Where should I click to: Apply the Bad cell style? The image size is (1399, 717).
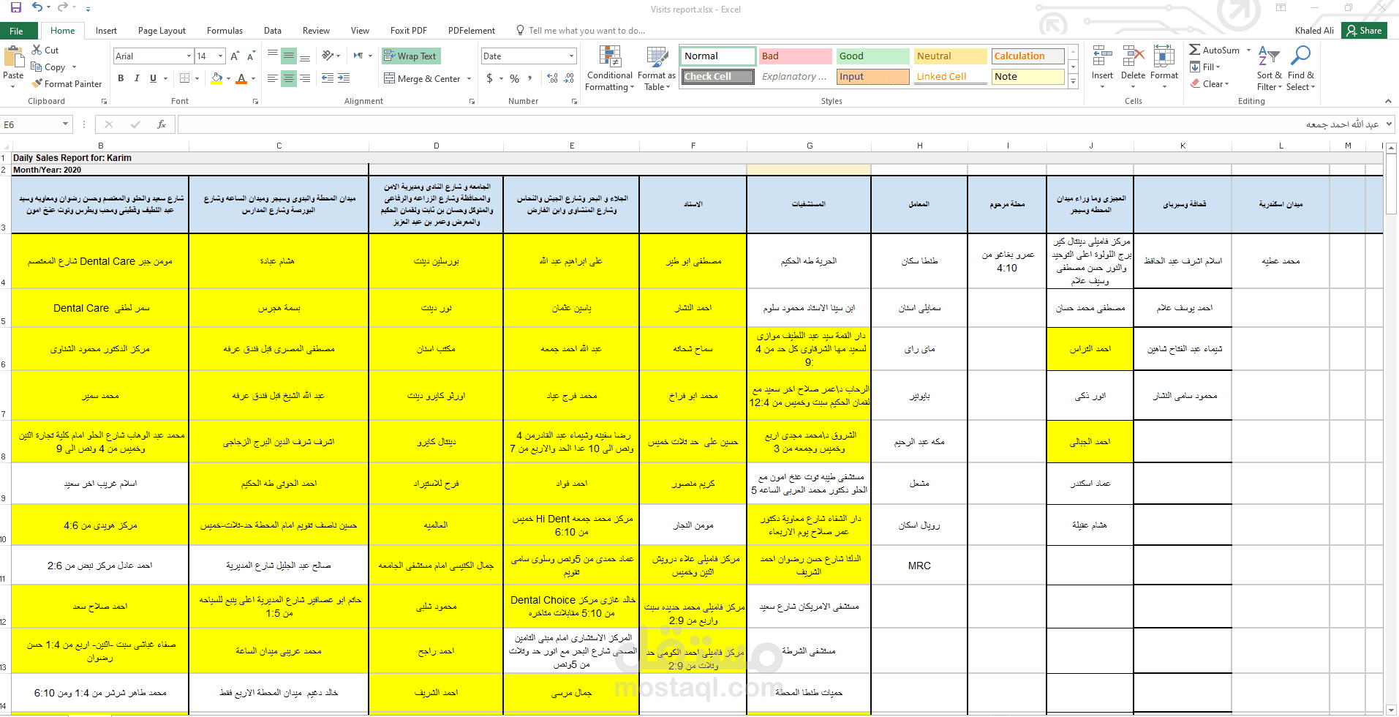click(x=796, y=56)
